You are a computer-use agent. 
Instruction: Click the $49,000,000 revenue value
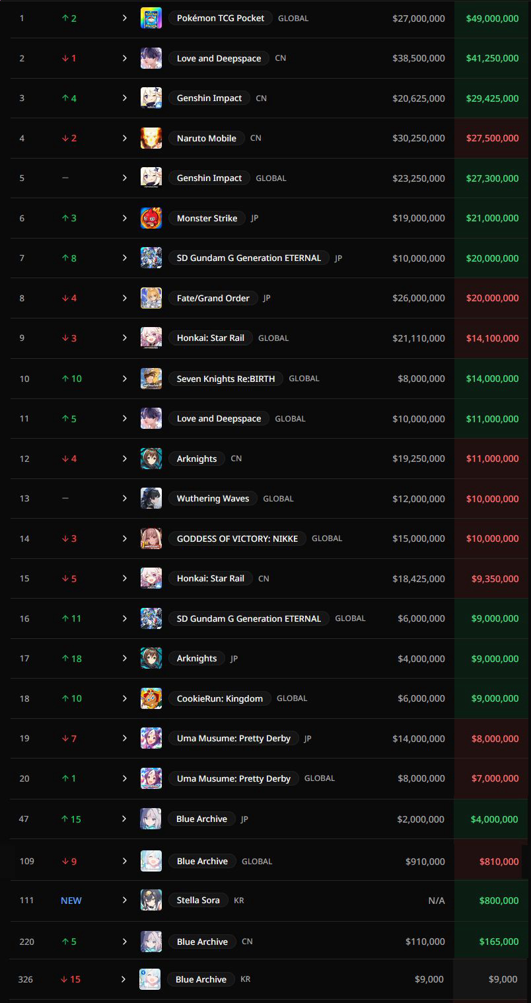(x=492, y=19)
